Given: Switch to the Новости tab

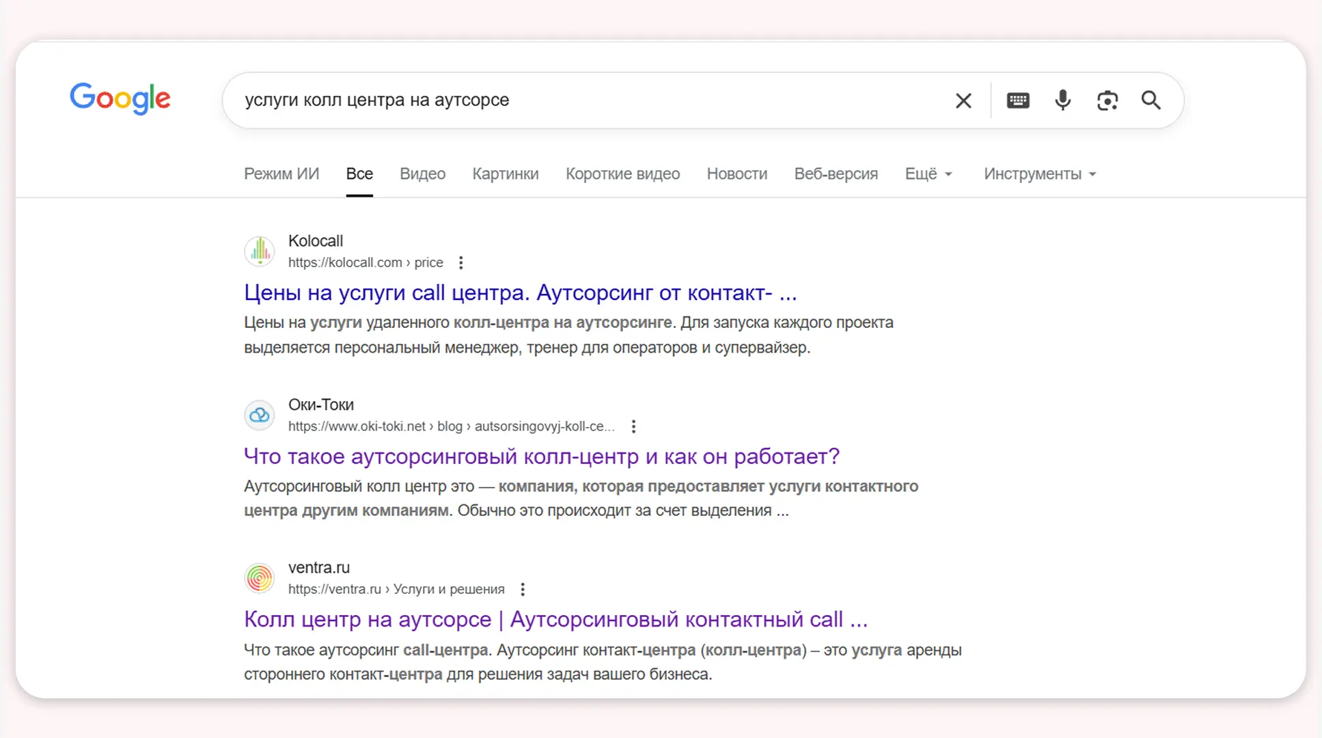Looking at the screenshot, I should click(x=736, y=174).
